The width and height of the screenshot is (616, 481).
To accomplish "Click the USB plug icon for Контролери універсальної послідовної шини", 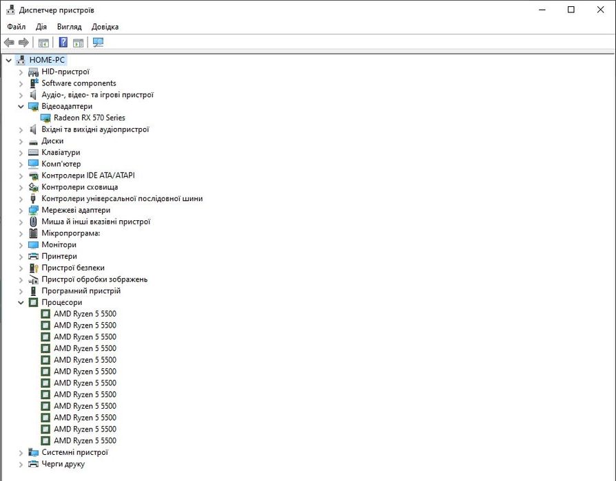I will 33,198.
